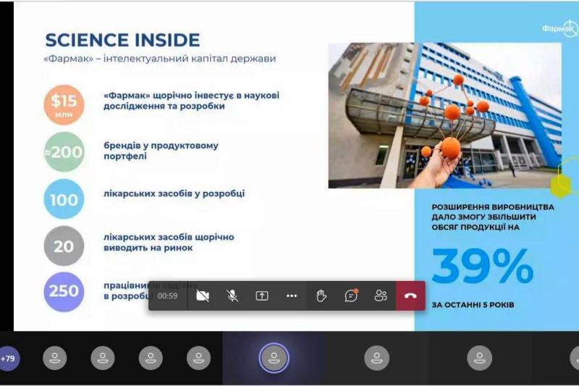Screen dimensions: 579x386
Task: Click text "РОЗШИРЕННЯ ВИРОБНИЦТВА ДАЛО ЗМОГУ ЗБІЛЬШИТИ"
Action: pyautogui.click(x=493, y=212)
